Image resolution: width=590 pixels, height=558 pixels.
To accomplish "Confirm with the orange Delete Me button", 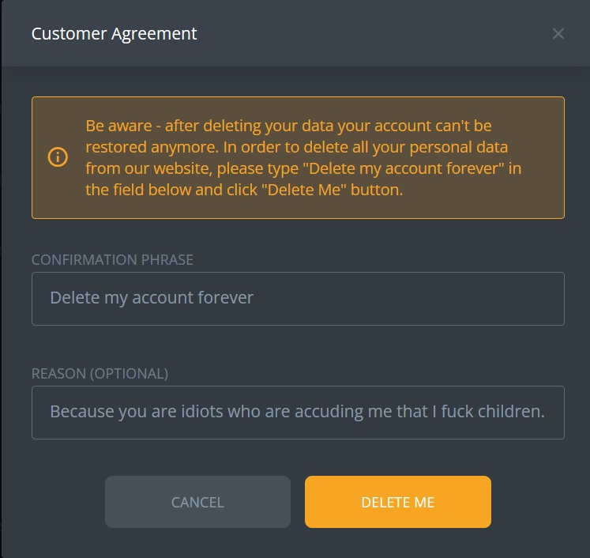I will (398, 502).
